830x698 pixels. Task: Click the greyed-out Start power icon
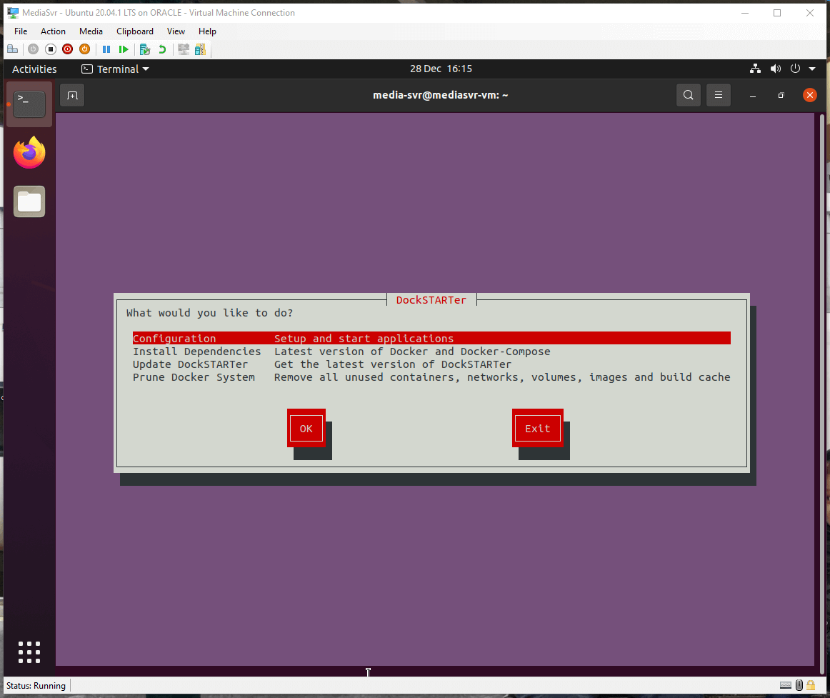pos(34,49)
